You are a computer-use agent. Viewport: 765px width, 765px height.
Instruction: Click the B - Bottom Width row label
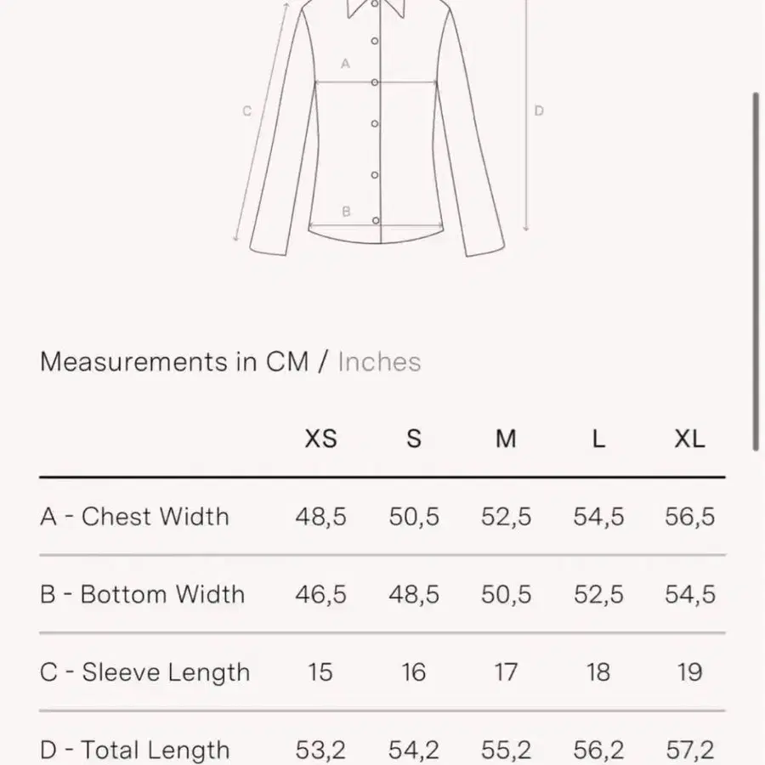click(143, 594)
